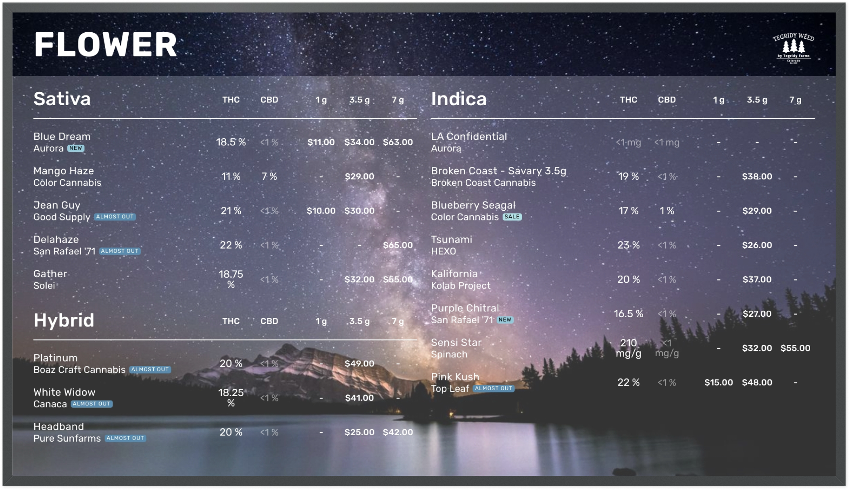
Task: Click Sensi Star $55.00 7g price
Action: (795, 348)
